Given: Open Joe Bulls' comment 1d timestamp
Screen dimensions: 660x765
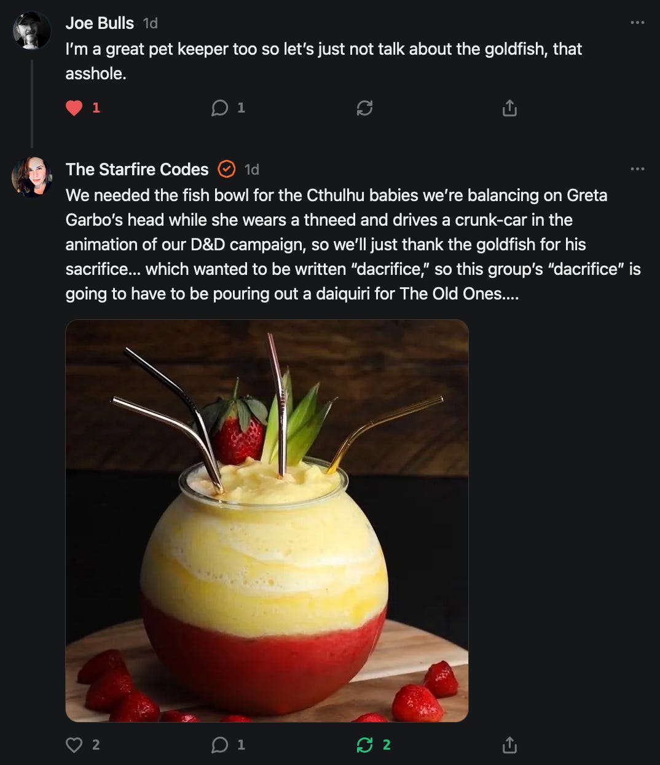Looking at the screenshot, I should 151,23.
